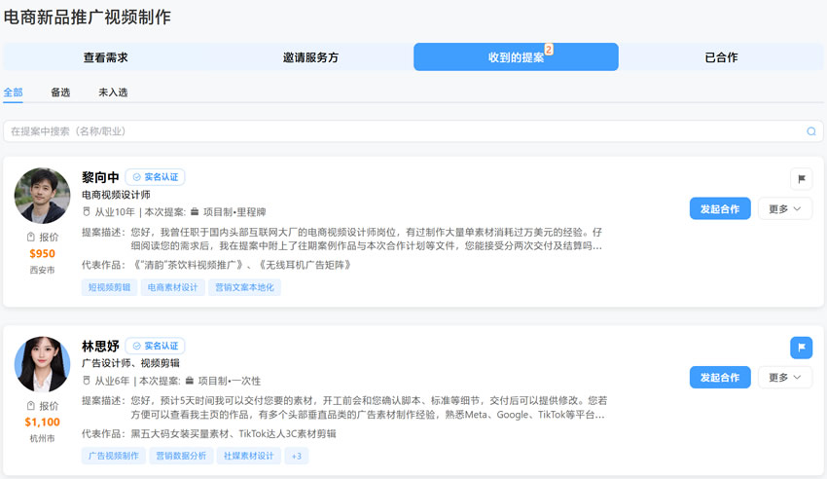Show 未入选 proposals
Image resolution: width=827 pixels, height=479 pixels.
point(113,92)
